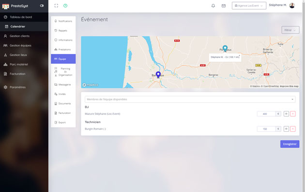Viewport: 305px width, 192px height.
Task: Open the Calendrier section
Action: tap(24, 27)
